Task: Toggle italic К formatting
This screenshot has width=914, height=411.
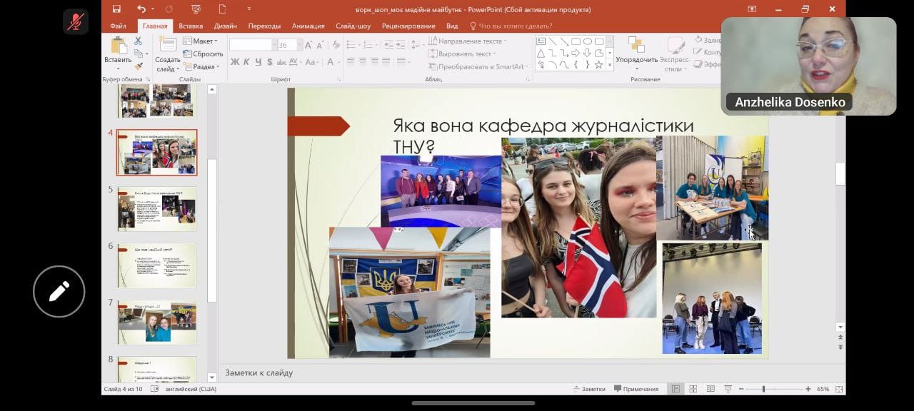Action: coord(246,62)
